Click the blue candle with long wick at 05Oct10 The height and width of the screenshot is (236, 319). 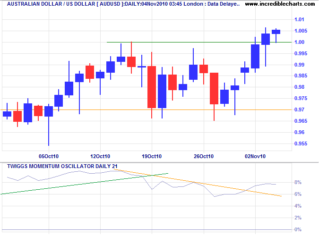[49, 111]
